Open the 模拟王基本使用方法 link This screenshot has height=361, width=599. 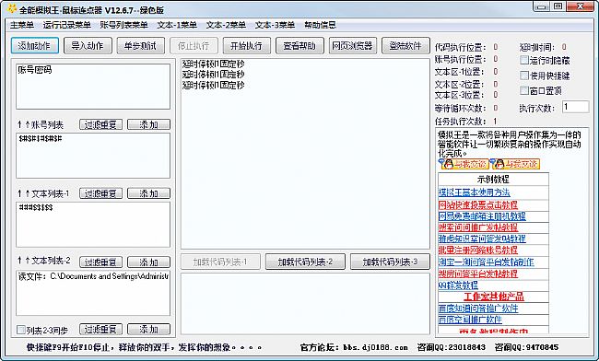(474, 192)
